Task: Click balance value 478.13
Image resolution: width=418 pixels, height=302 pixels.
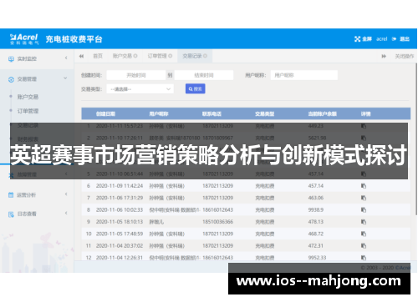Action: [316, 222]
